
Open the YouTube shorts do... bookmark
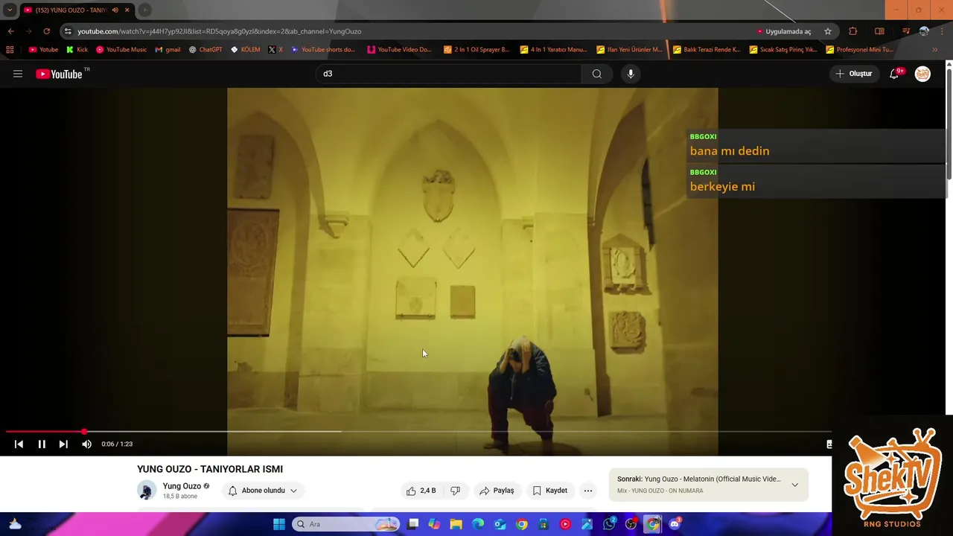pos(322,50)
